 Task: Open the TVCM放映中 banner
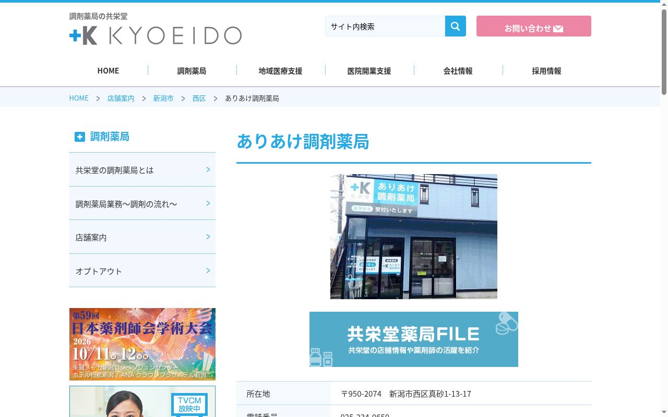point(142,401)
